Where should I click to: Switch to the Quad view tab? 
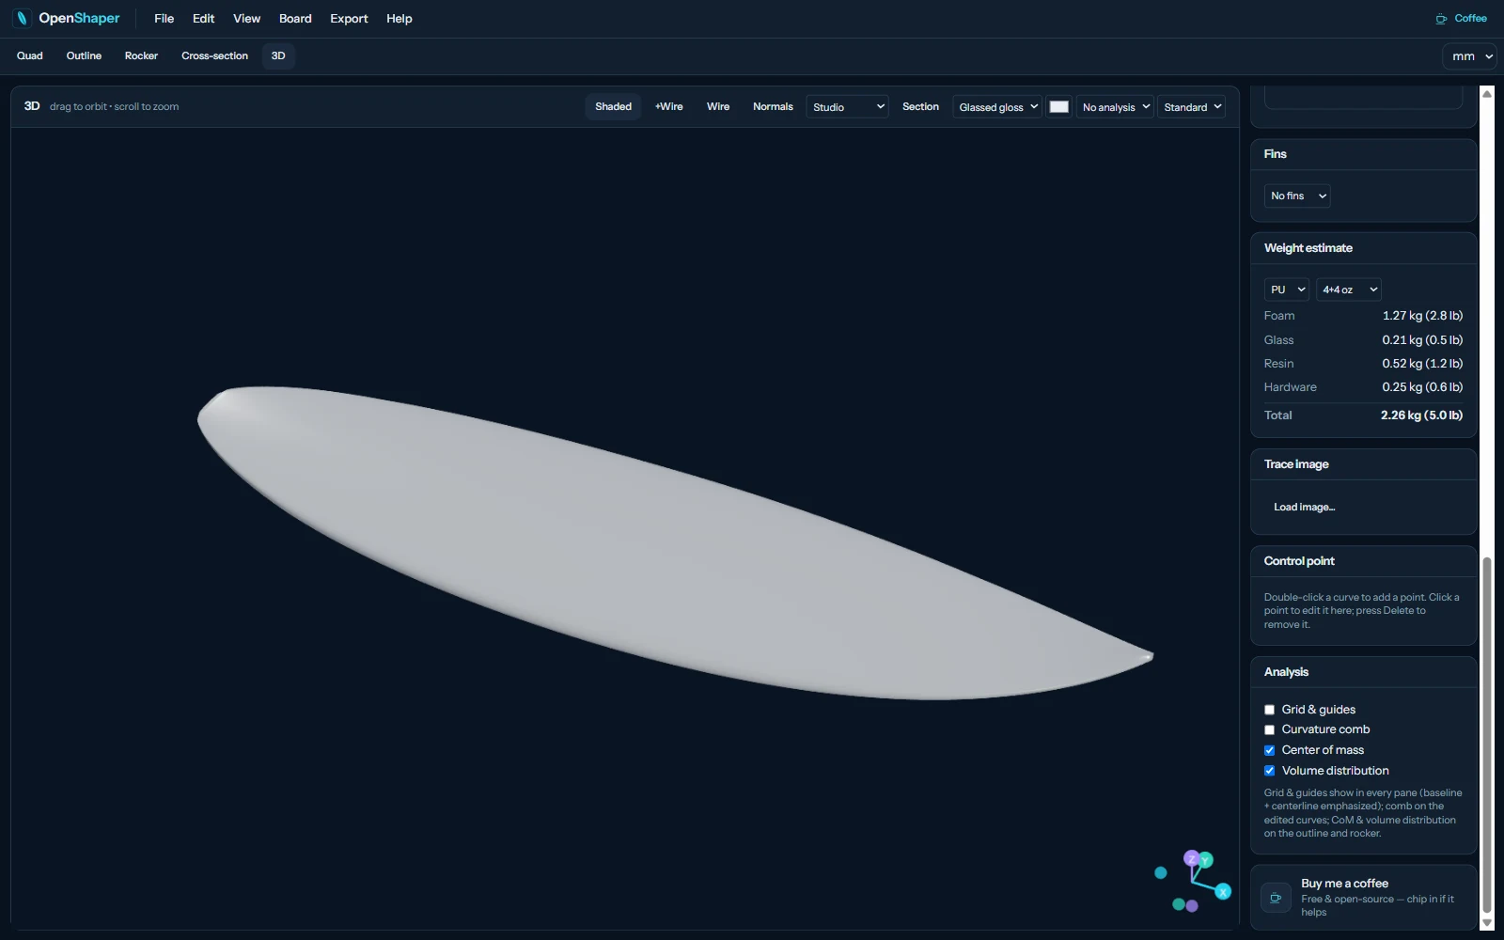tap(29, 55)
